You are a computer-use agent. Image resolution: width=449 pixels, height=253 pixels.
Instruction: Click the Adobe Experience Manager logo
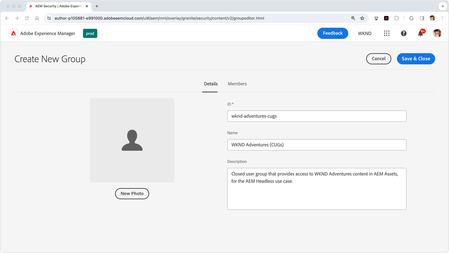click(13, 33)
